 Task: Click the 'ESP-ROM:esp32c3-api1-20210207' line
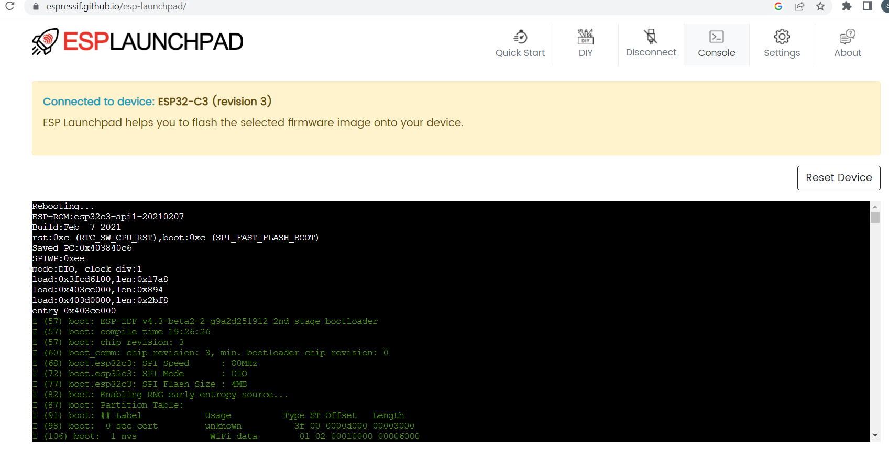108,217
